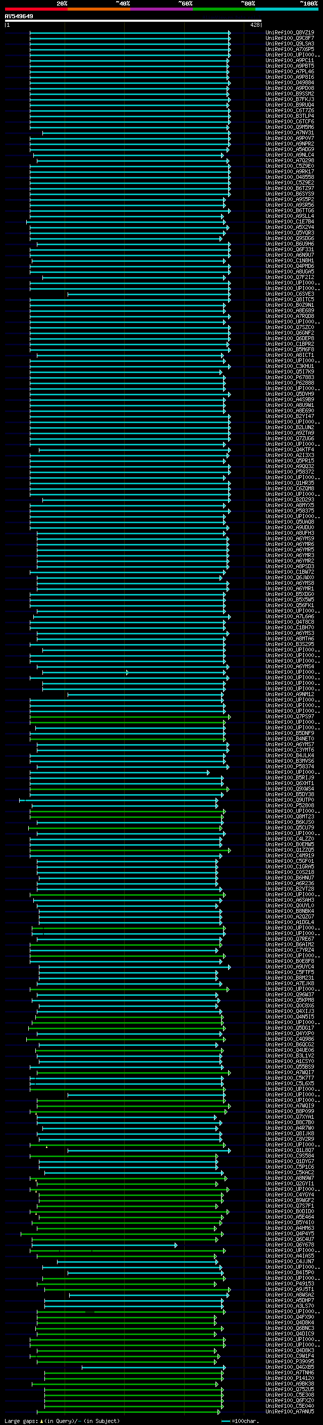Click label UniRef100_B6TZ97

point(290,188)
